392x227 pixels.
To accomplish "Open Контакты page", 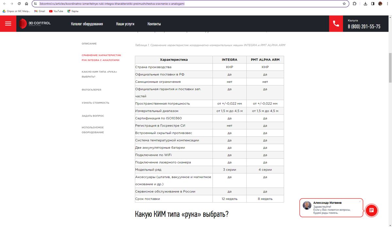I will 154,24.
